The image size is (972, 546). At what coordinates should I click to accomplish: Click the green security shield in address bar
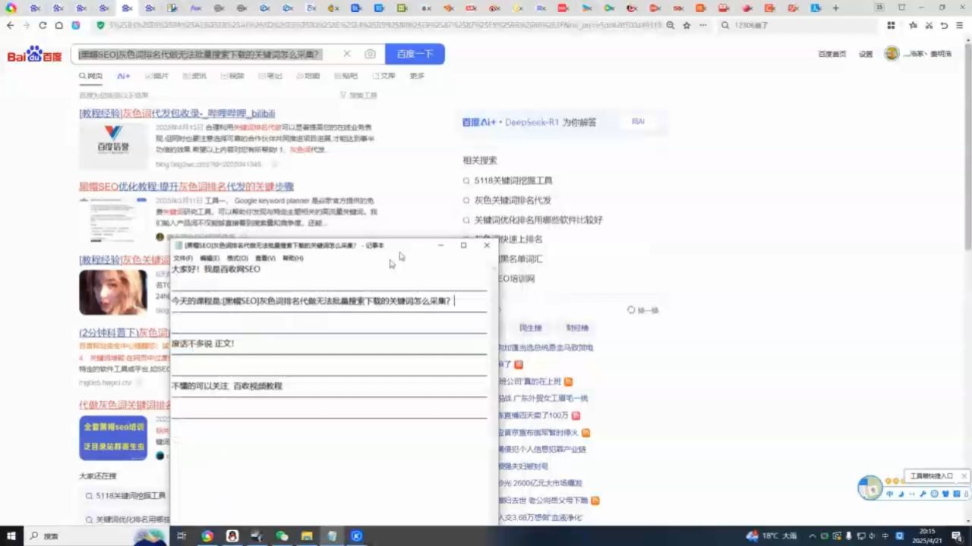(100, 25)
